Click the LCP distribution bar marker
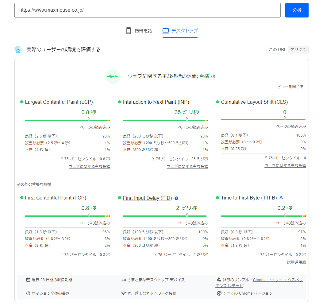The width and height of the screenshot is (323, 306). pos(89,119)
